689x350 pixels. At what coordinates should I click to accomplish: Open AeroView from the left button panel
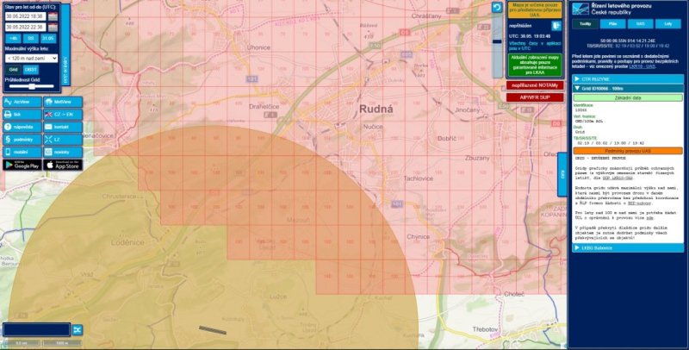[22, 102]
